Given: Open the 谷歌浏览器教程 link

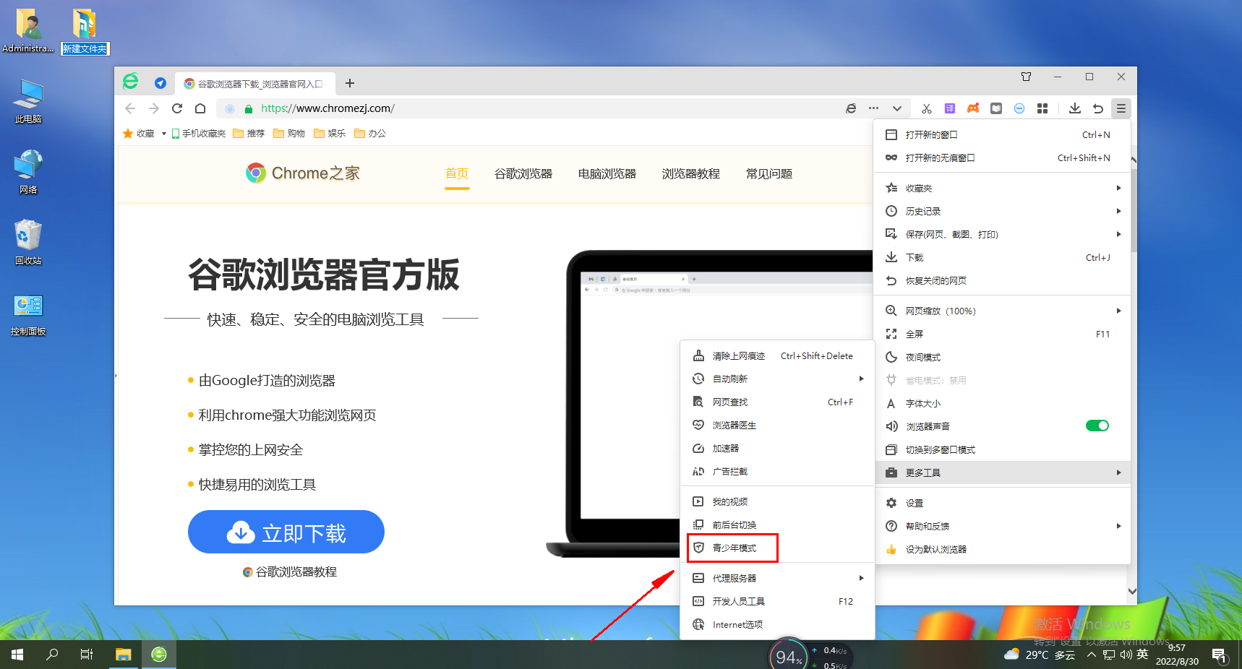Looking at the screenshot, I should pos(292,571).
